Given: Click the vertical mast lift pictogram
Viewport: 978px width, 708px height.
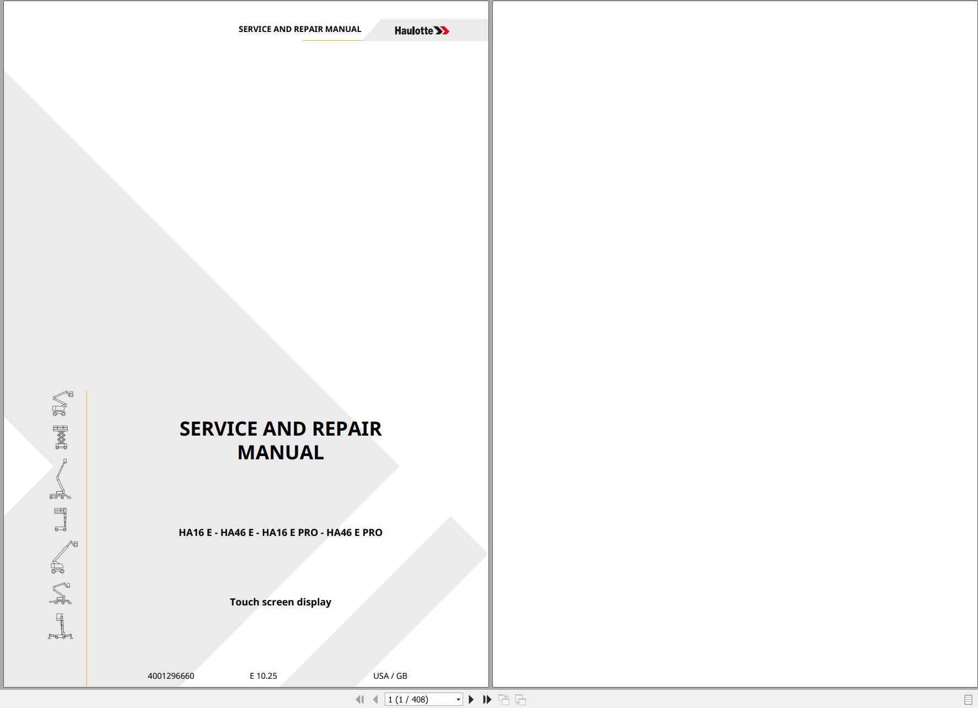Looking at the screenshot, I should [61, 519].
